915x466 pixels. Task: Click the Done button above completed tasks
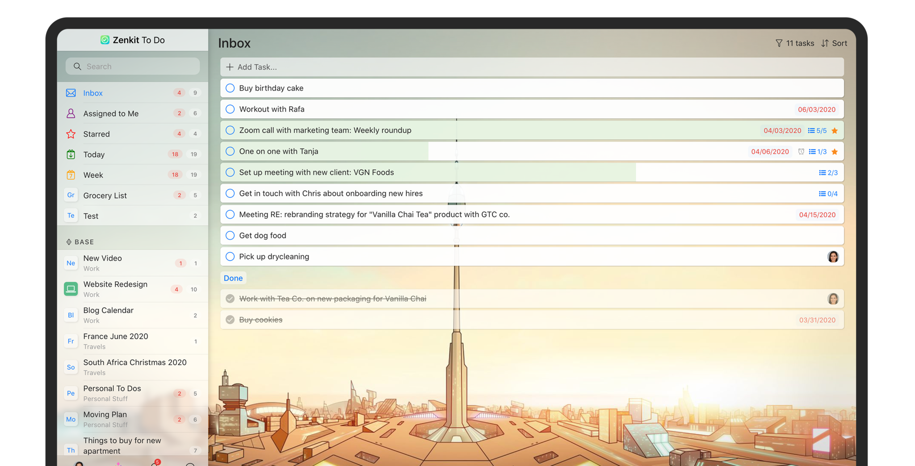(x=233, y=278)
